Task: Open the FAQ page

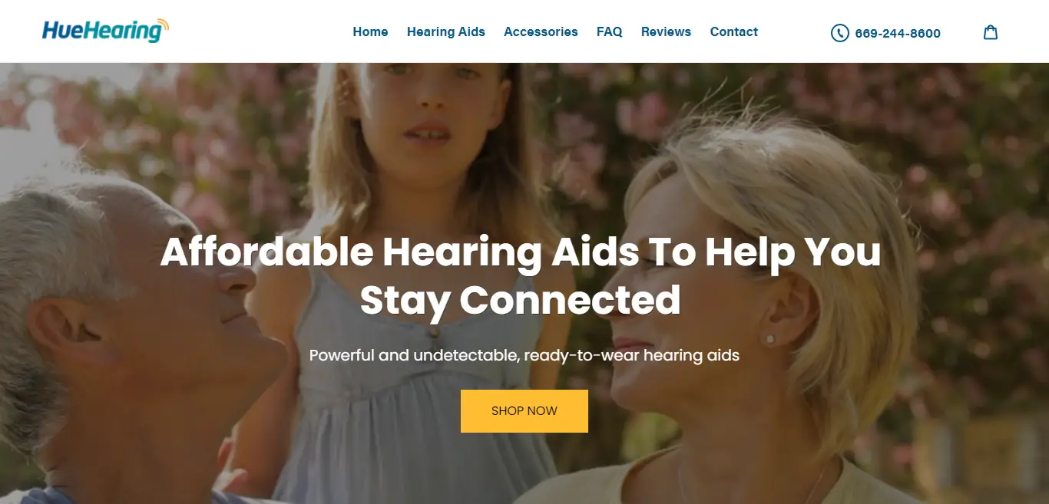Action: [610, 31]
